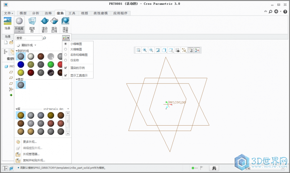Click the 搜索 input field

(x=29, y=38)
